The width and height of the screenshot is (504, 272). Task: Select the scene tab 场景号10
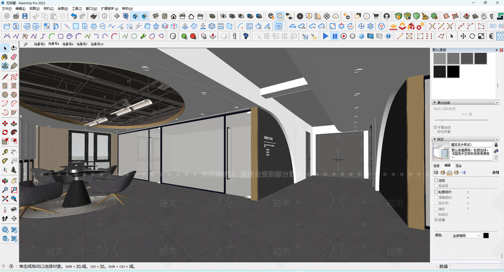[x=97, y=44]
